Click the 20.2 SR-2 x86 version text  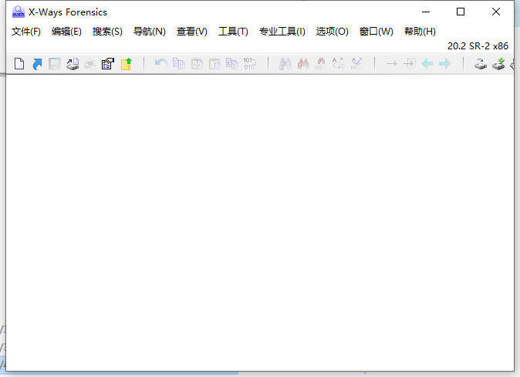click(x=478, y=46)
